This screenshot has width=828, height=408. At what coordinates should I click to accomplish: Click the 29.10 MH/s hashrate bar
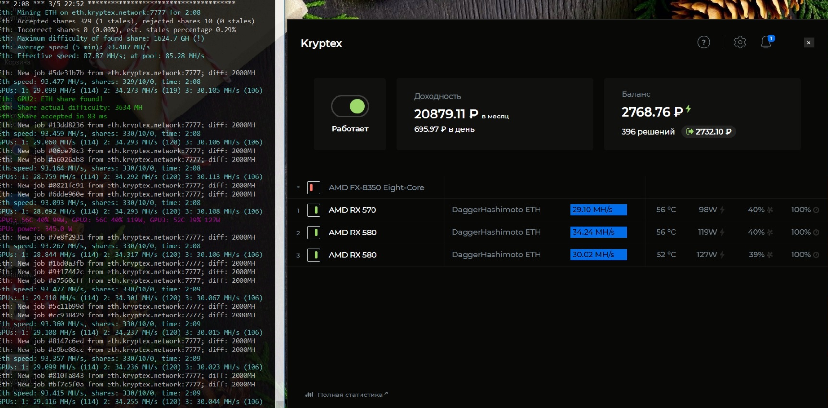599,210
